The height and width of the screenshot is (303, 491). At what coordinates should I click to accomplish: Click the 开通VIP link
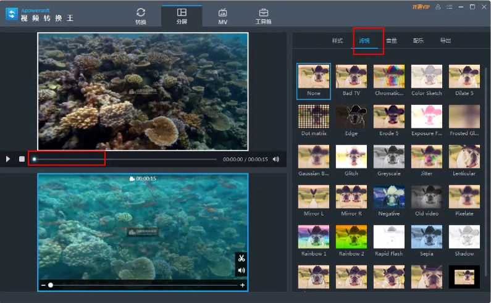pos(421,7)
